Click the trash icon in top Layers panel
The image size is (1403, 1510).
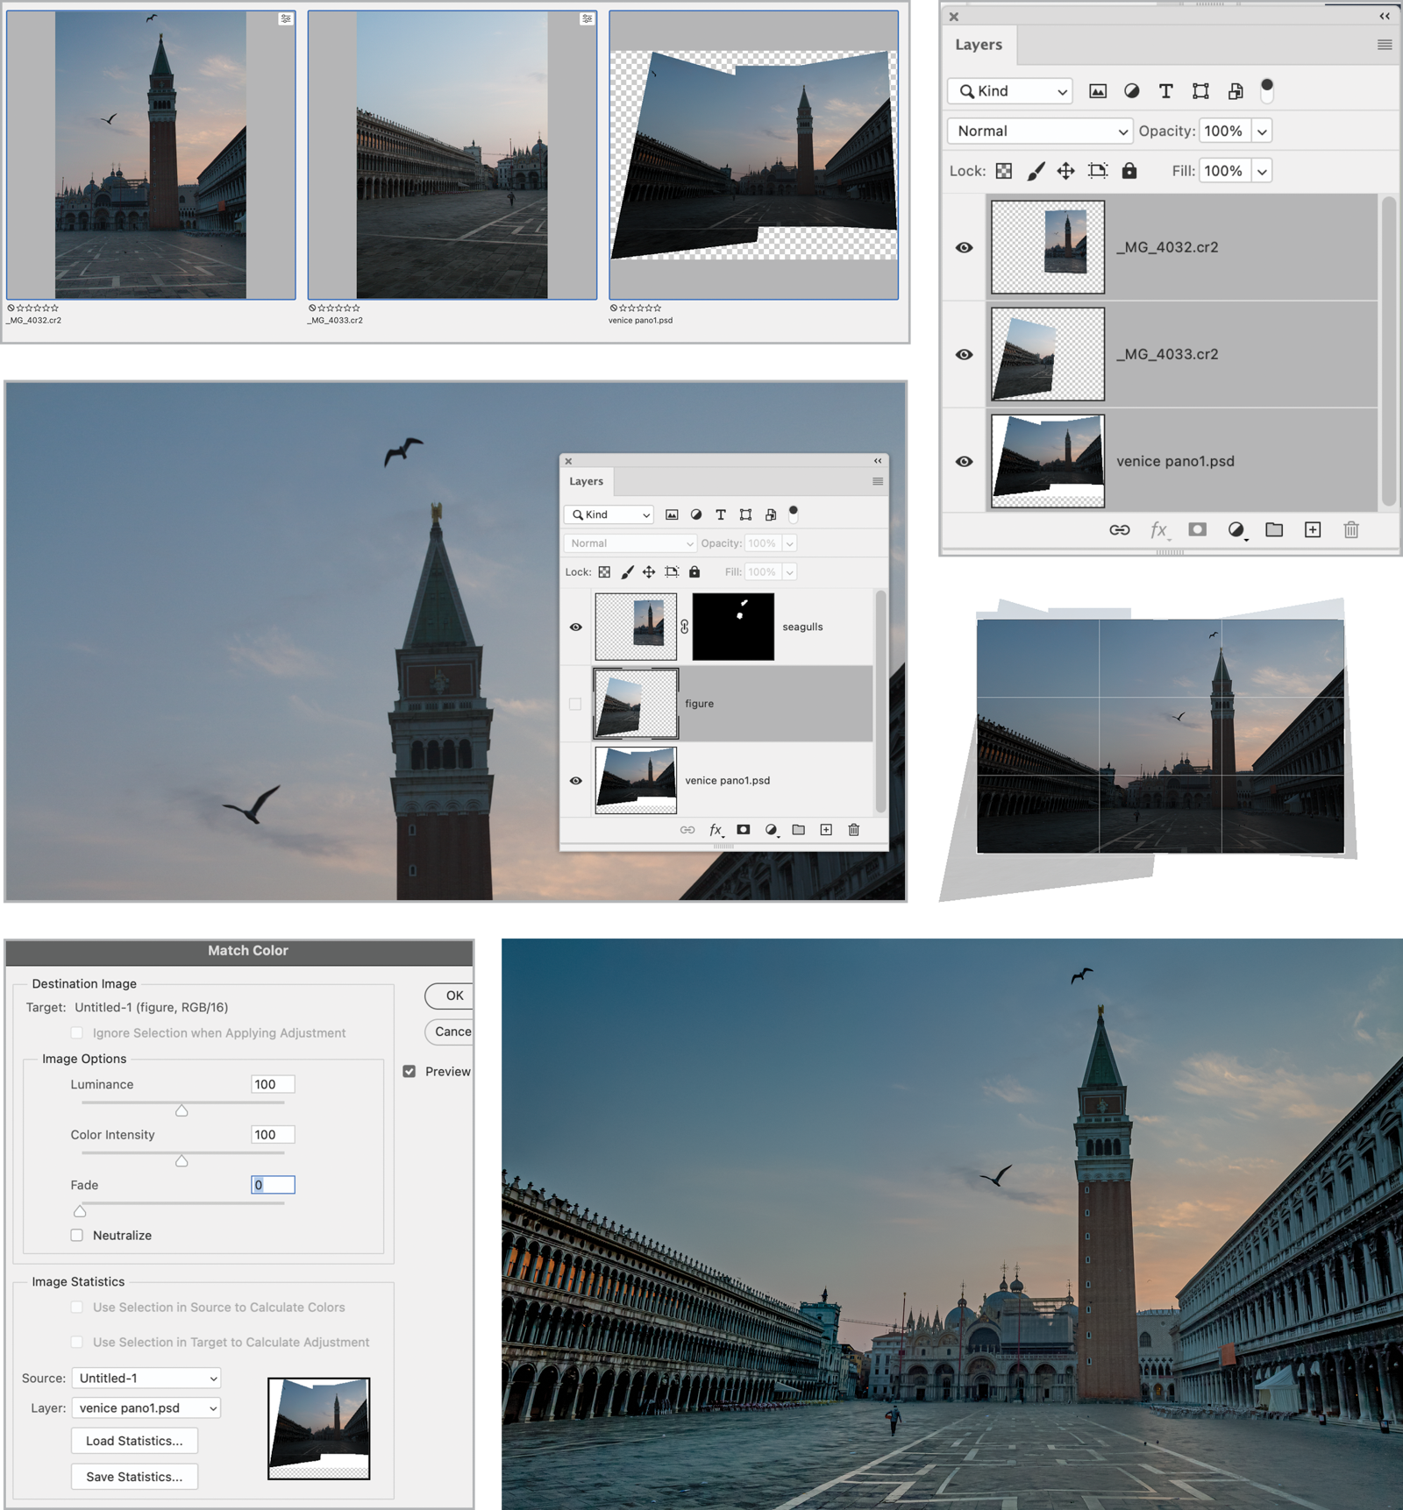point(1350,530)
